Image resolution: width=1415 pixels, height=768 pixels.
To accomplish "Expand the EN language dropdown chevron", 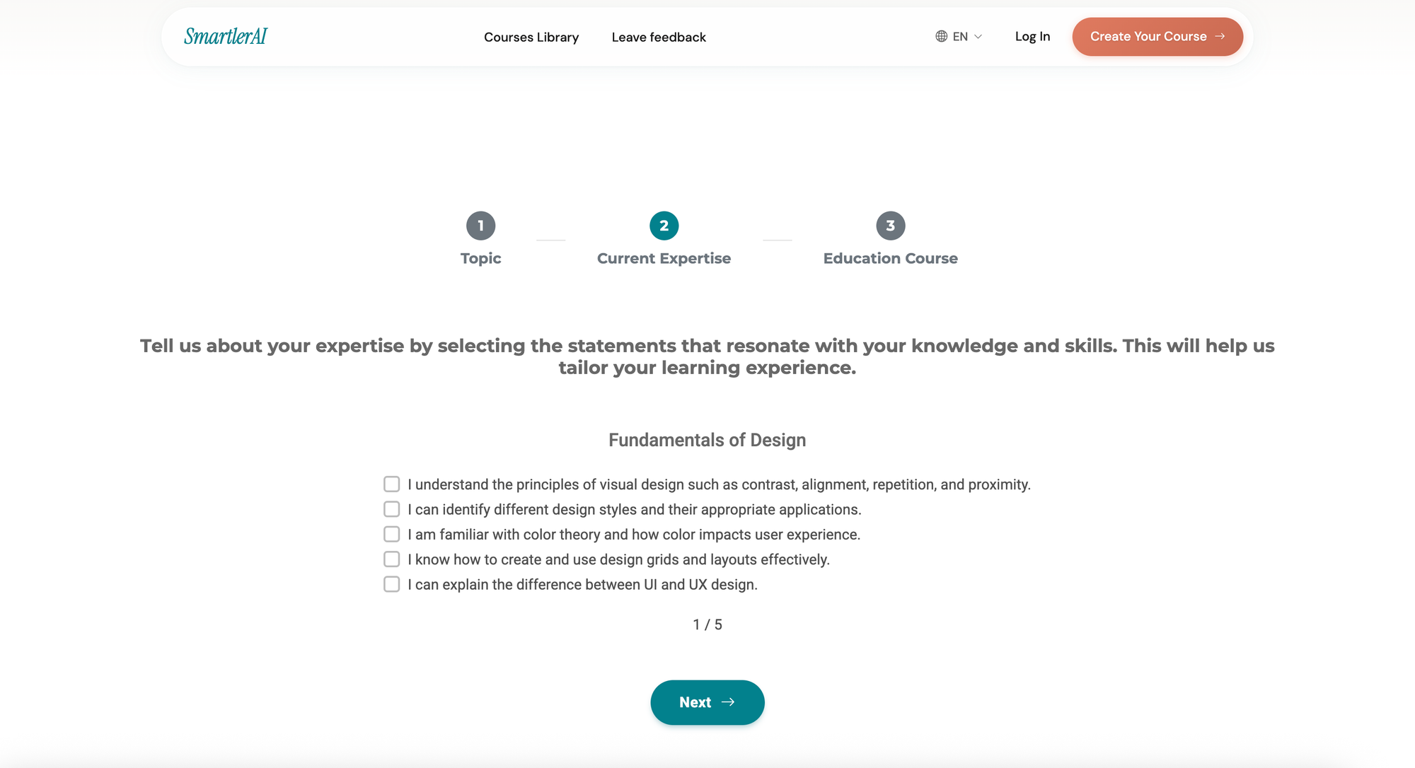I will point(978,37).
